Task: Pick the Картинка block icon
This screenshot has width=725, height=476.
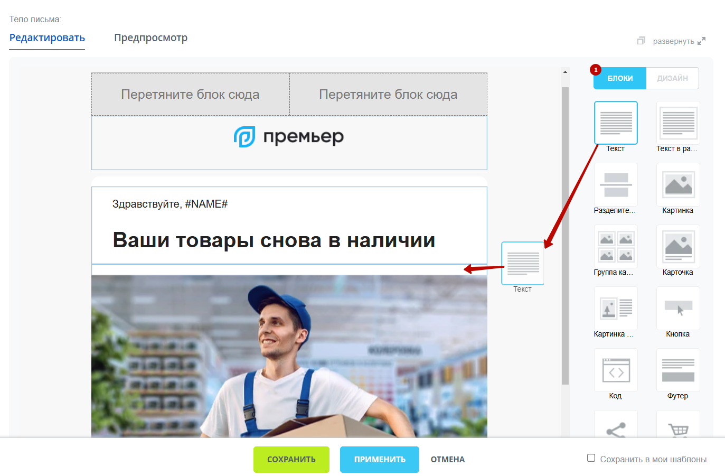Action: coord(678,184)
